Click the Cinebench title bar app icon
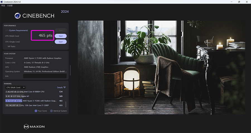 pos(2,2)
